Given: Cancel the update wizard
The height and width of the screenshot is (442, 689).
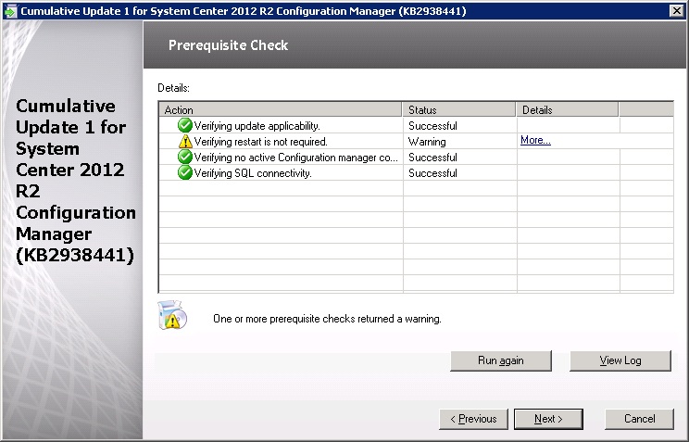Looking at the screenshot, I should [x=639, y=419].
